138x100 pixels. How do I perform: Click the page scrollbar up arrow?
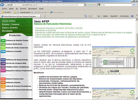click(x=137, y=19)
